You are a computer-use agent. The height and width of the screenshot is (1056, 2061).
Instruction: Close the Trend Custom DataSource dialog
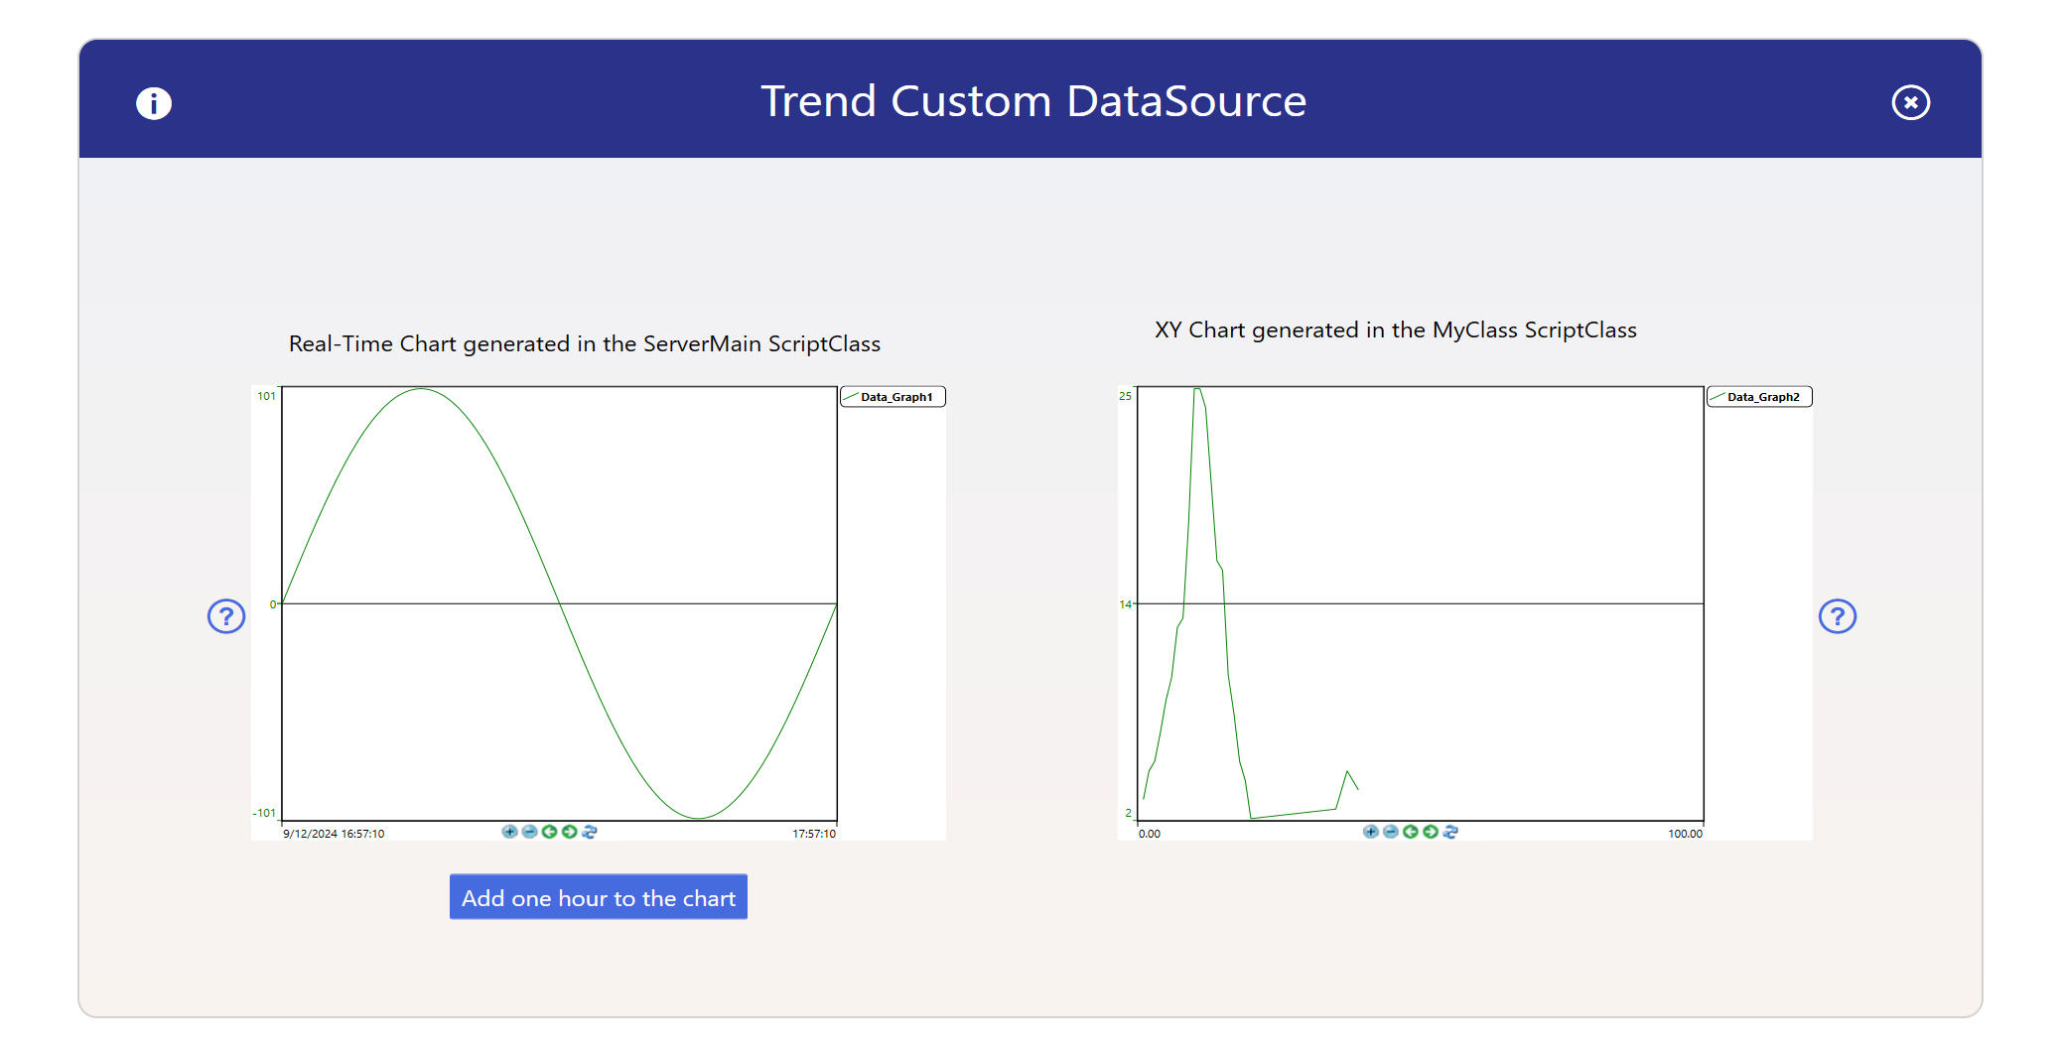[1909, 102]
